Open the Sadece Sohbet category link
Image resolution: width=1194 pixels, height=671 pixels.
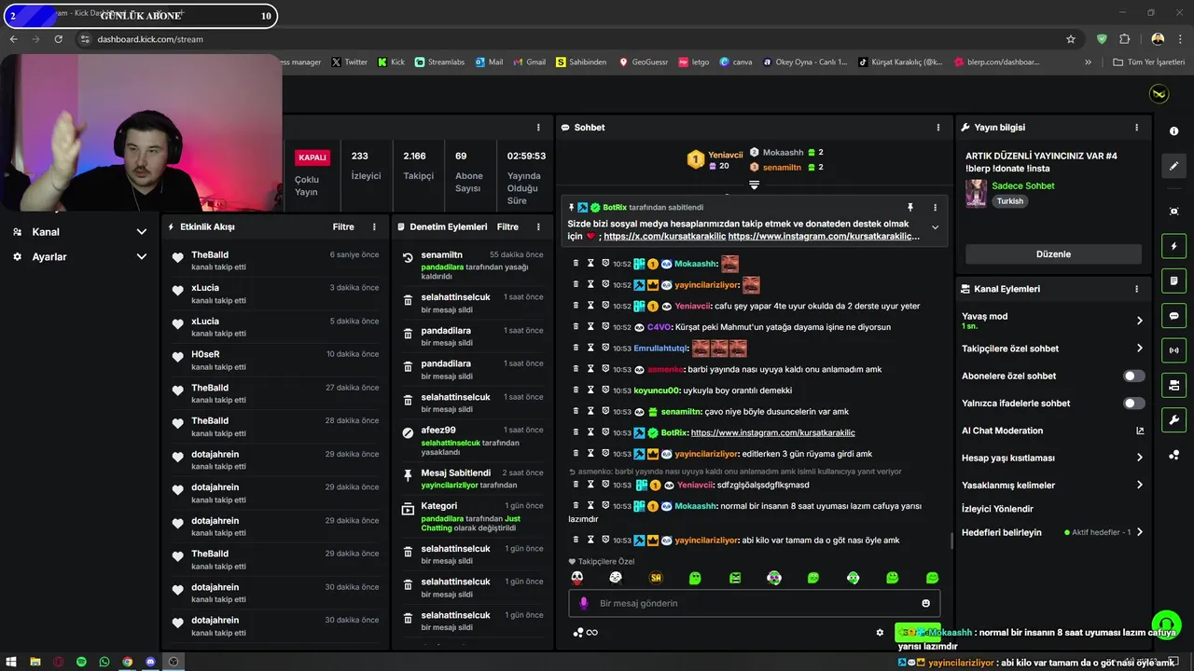click(x=1023, y=185)
